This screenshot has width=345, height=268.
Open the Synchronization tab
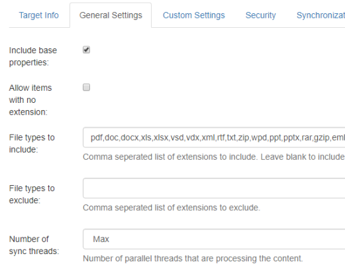(x=320, y=15)
